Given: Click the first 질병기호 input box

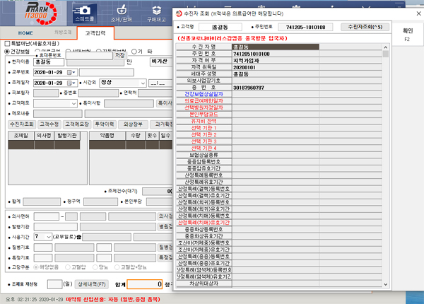Looking at the screenshot, I should [43, 247].
